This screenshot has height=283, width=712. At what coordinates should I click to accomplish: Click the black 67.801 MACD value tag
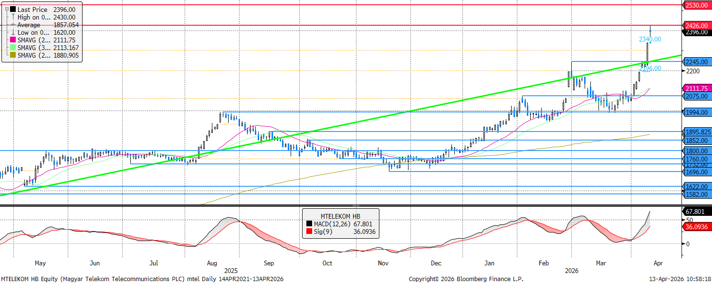pos(697,211)
